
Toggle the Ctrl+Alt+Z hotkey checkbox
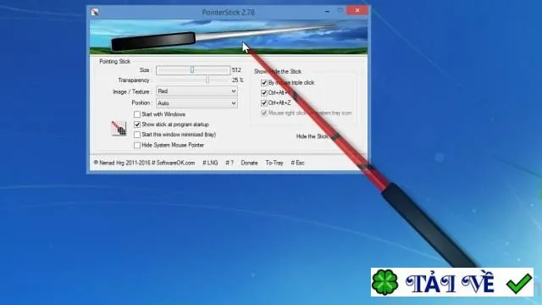pyautogui.click(x=264, y=103)
